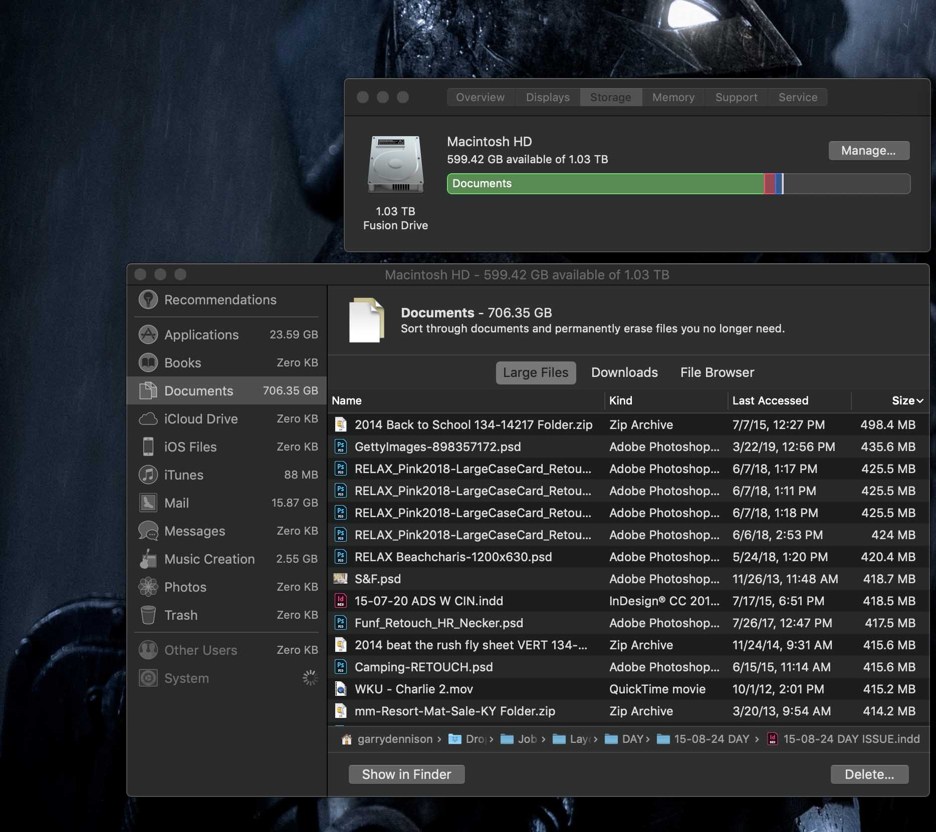Select the Mail stamp icon
This screenshot has height=832, width=936.
148,503
